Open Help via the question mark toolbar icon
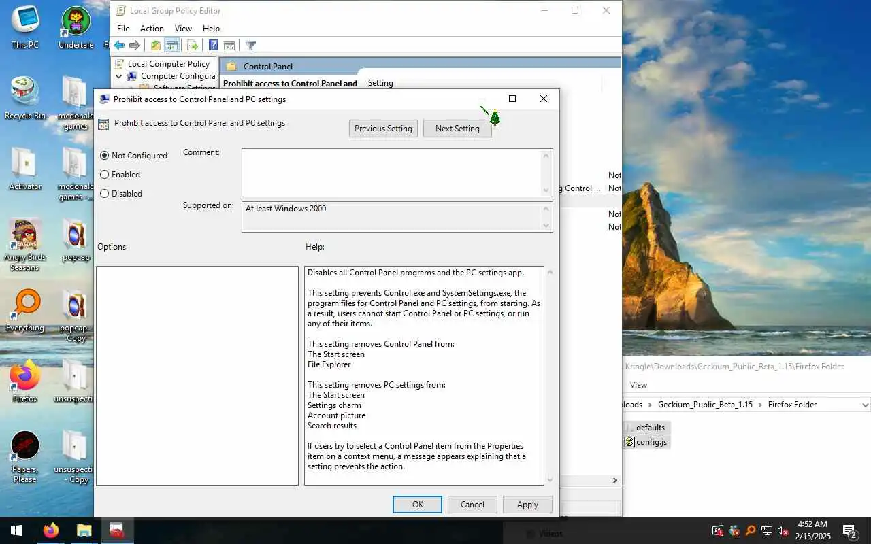 pos(213,46)
